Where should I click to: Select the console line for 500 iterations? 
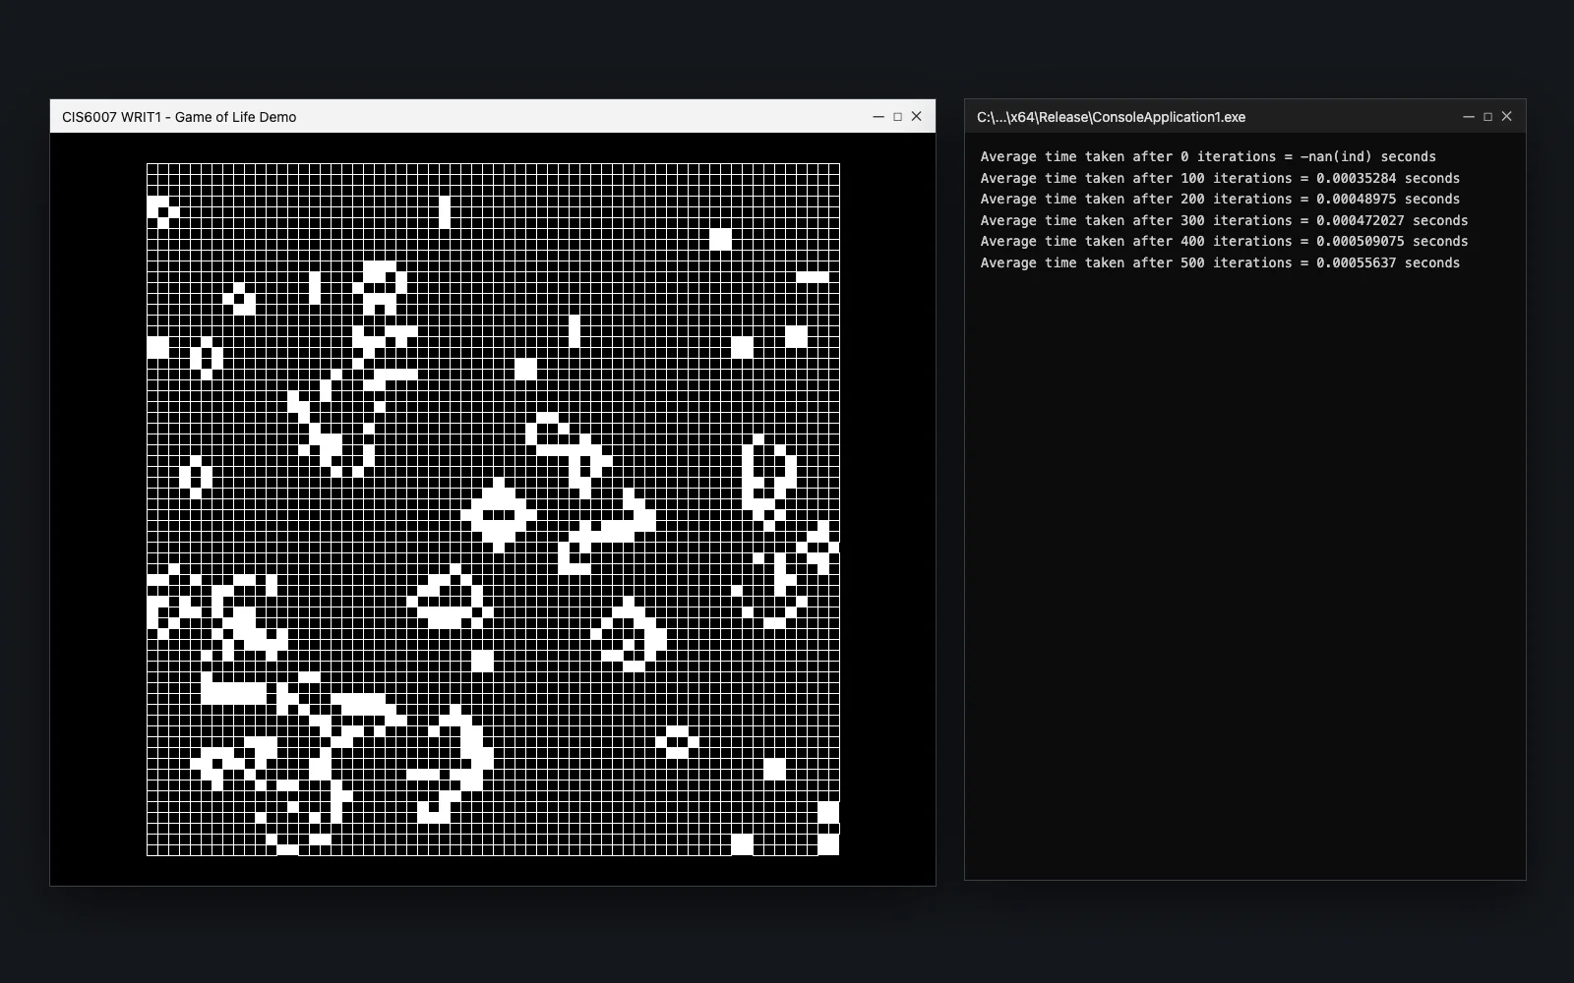[x=1220, y=262]
